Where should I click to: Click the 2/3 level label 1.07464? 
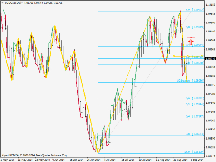(195, 105)
